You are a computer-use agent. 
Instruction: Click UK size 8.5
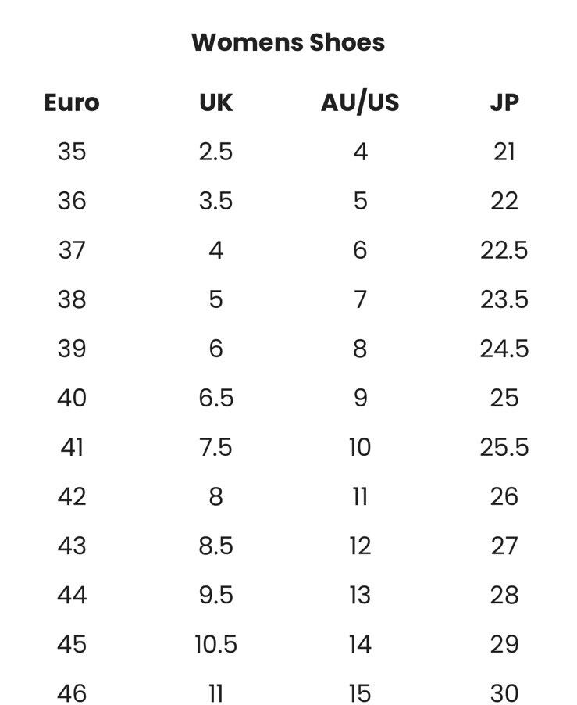click(216, 546)
